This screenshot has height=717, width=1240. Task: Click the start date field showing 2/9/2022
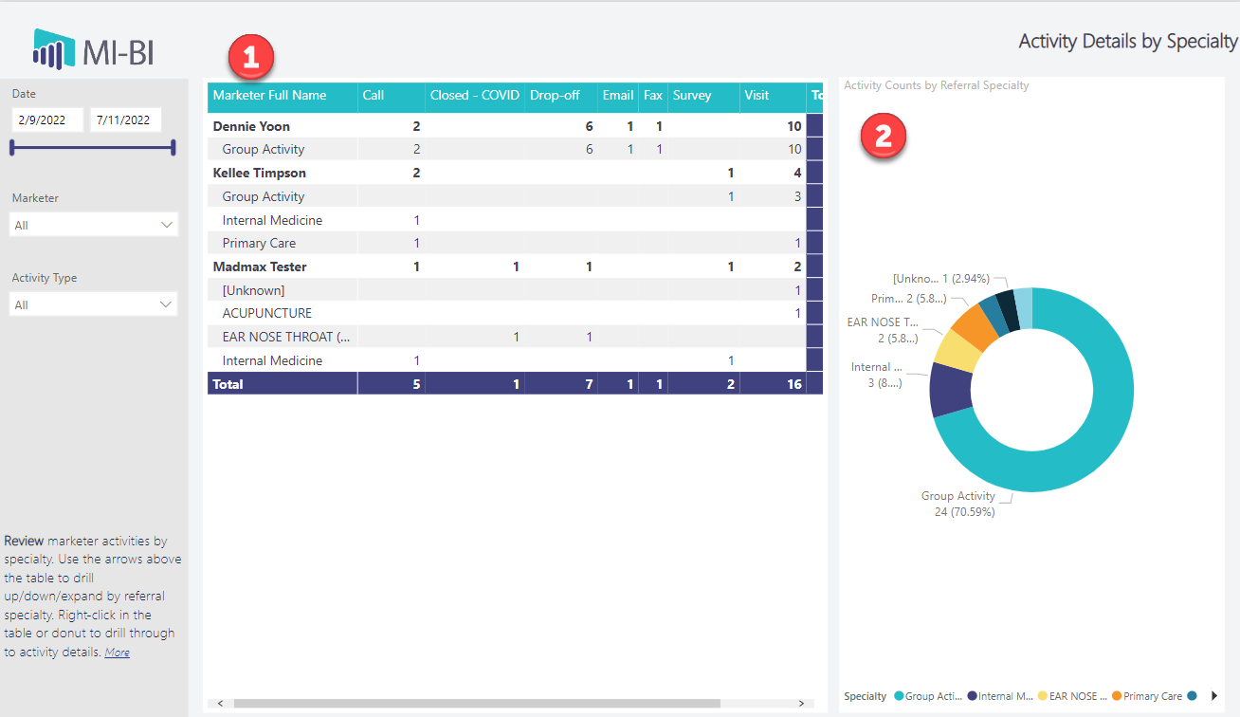coord(46,119)
